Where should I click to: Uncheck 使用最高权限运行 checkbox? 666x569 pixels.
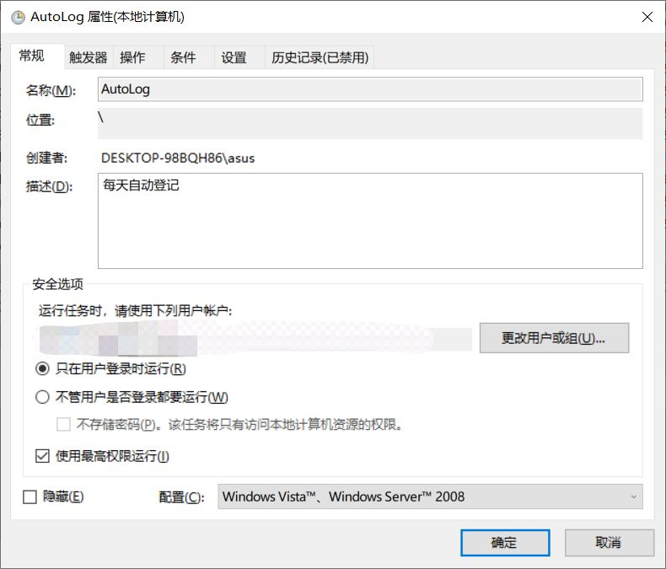pos(42,456)
